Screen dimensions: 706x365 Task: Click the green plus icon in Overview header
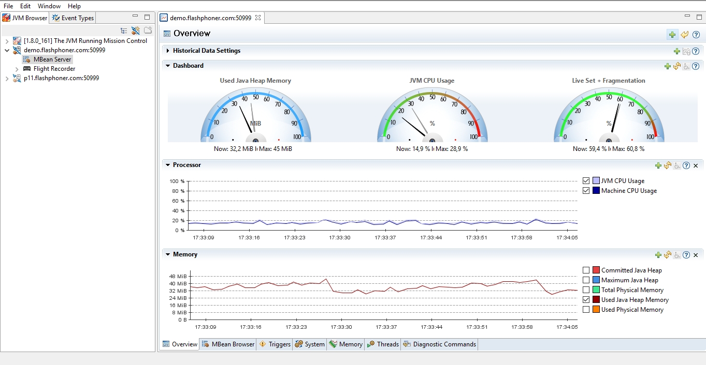point(672,35)
